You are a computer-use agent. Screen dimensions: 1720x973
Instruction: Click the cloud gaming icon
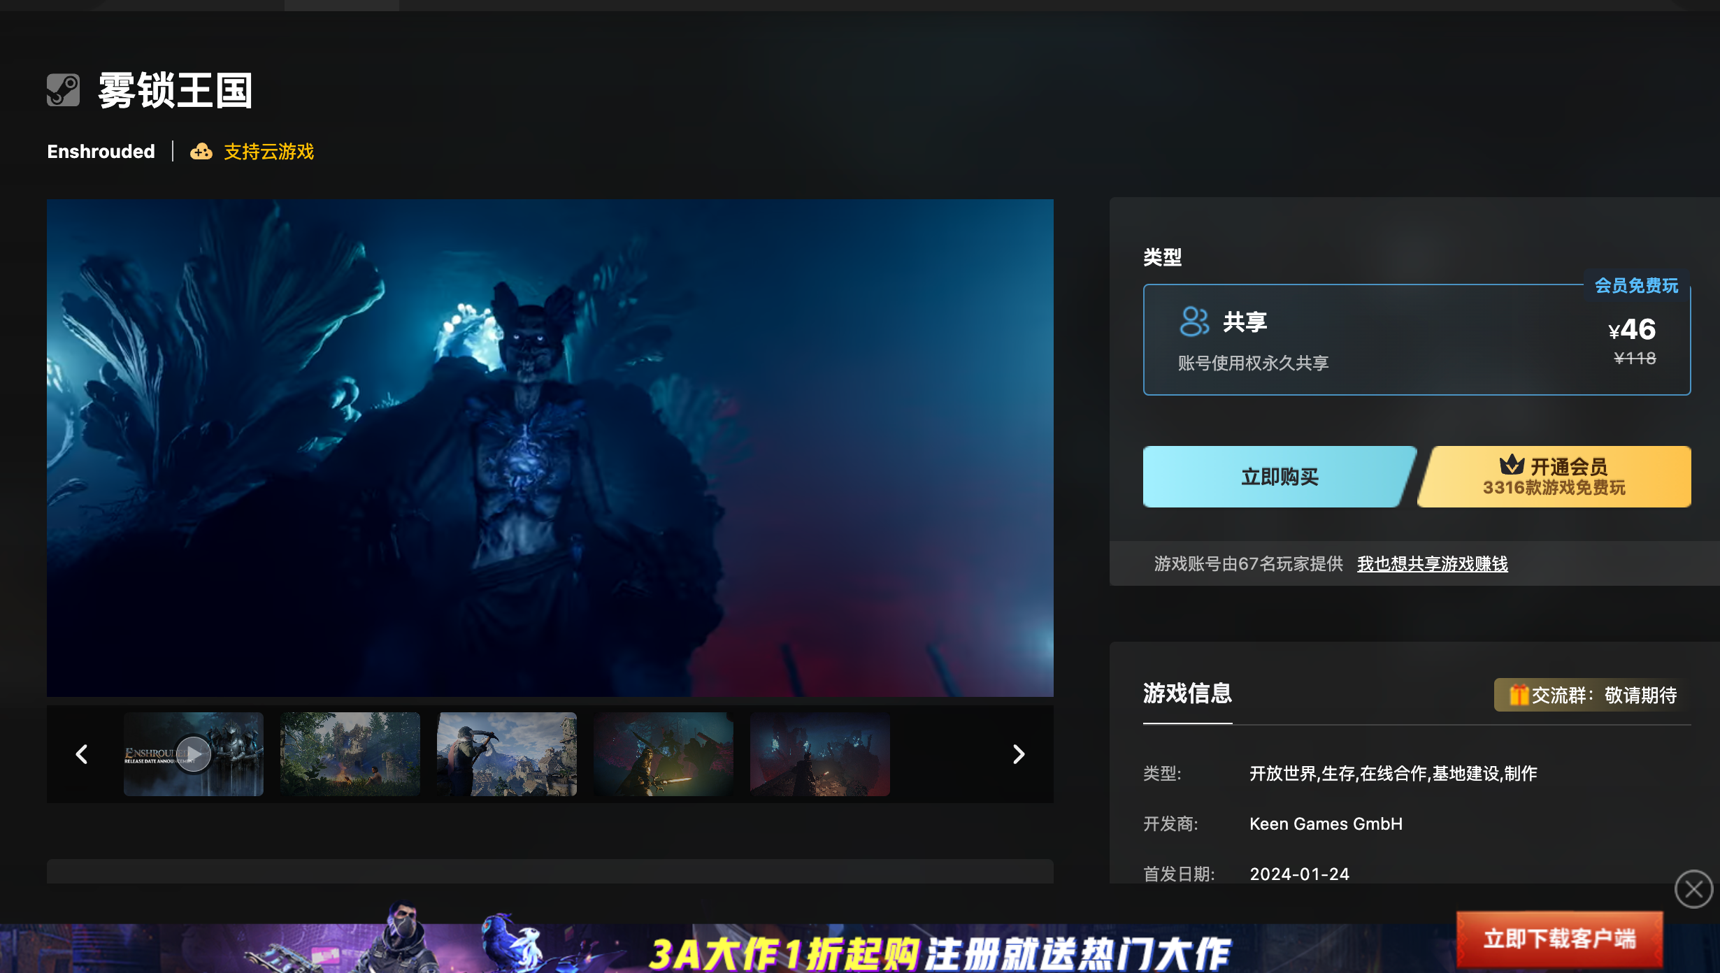coord(201,151)
